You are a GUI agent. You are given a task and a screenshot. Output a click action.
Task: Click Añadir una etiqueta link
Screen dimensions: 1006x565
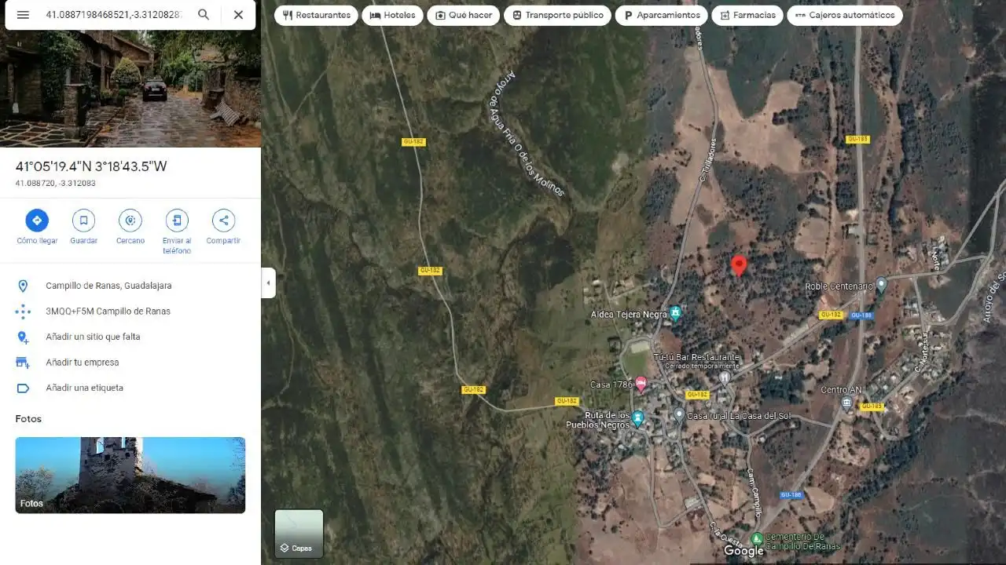click(130, 388)
